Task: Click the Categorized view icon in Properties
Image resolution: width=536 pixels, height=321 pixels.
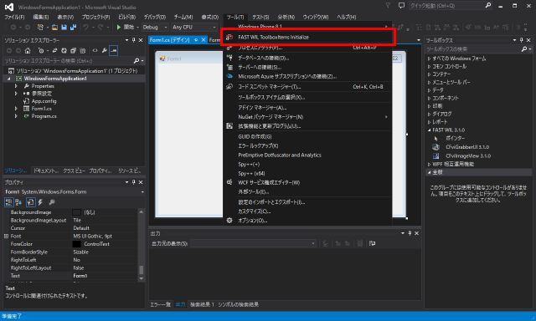Action: [9, 202]
